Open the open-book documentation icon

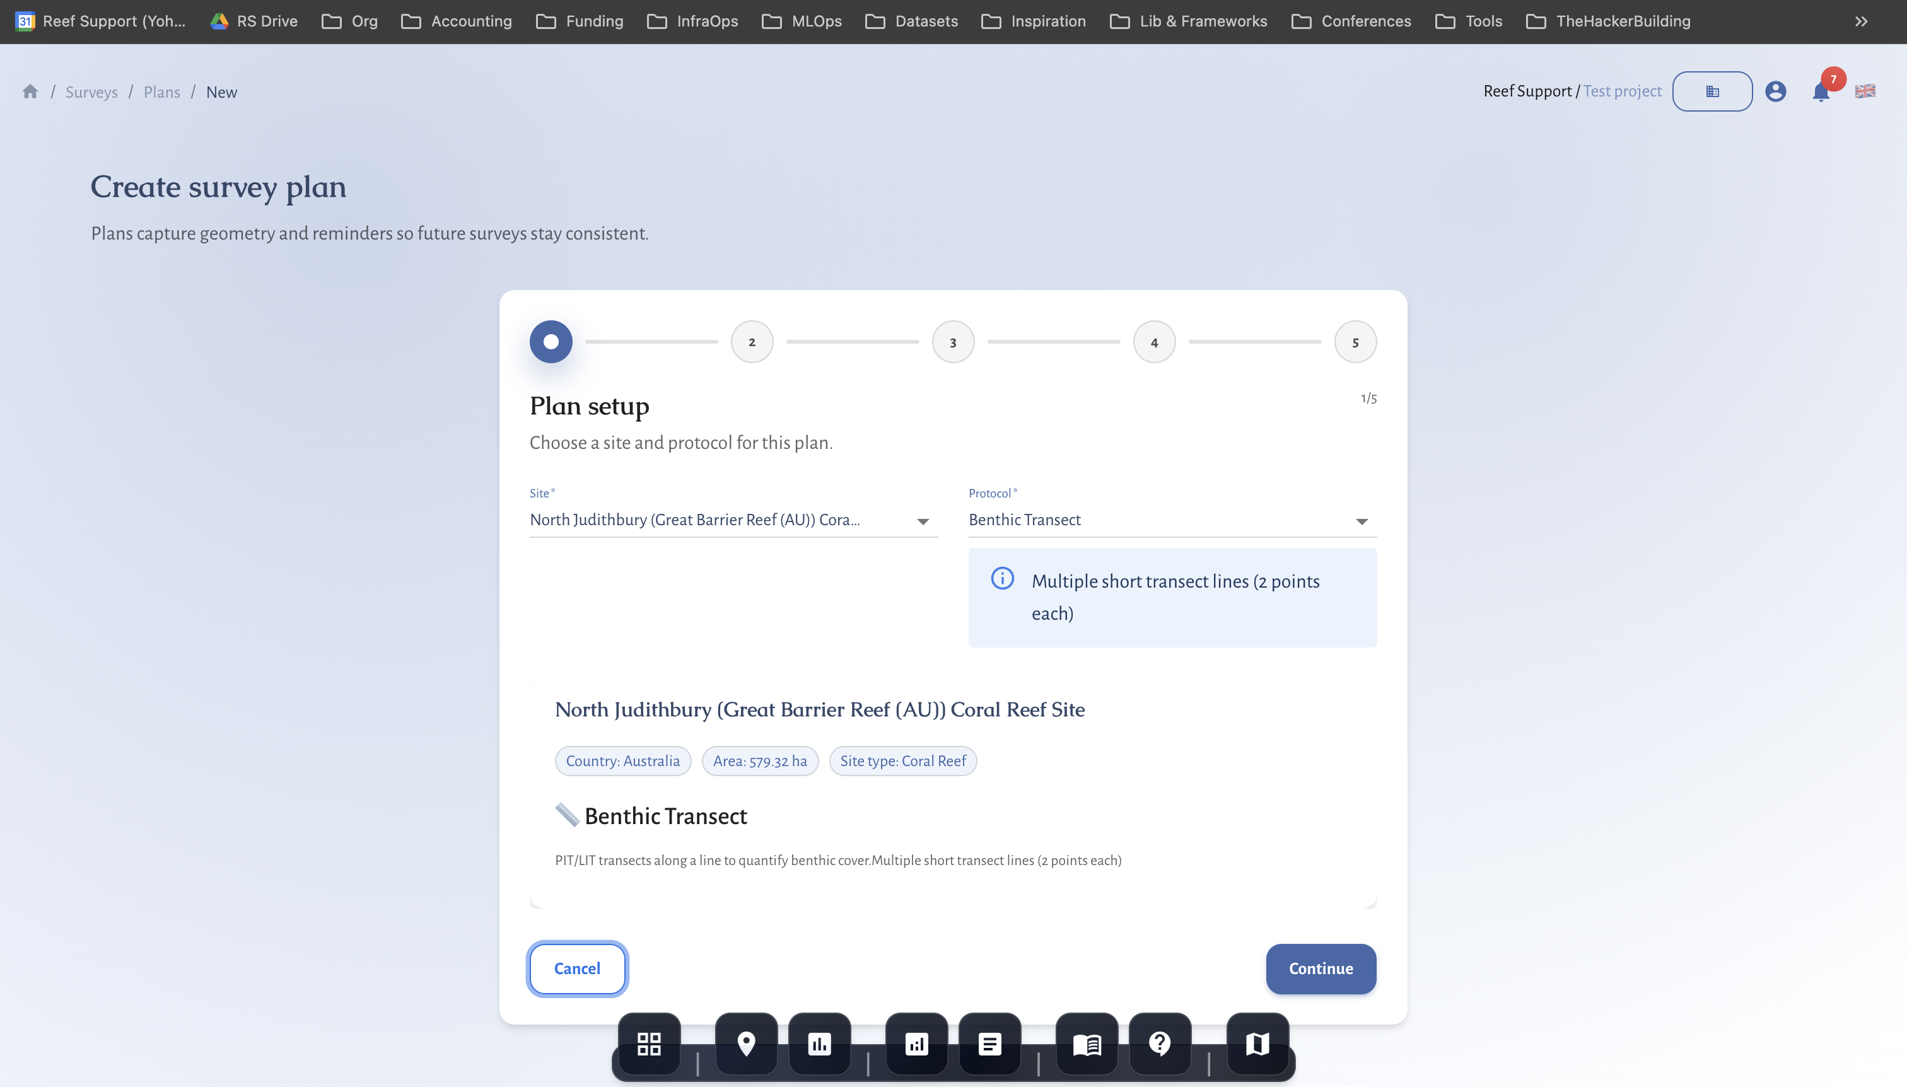click(x=1087, y=1043)
